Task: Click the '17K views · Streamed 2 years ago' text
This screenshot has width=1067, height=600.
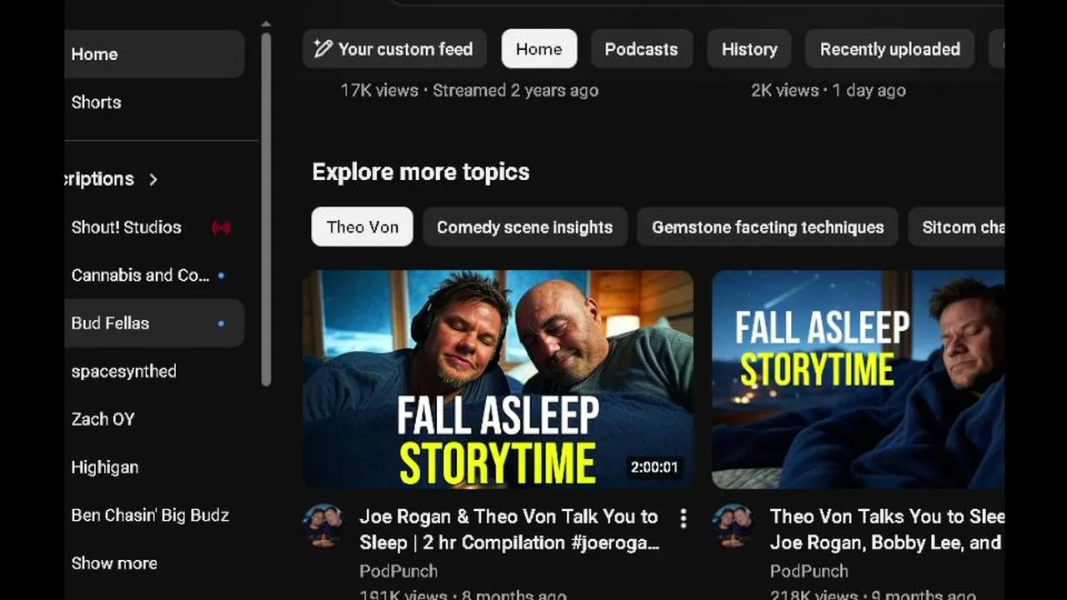Action: click(x=469, y=90)
